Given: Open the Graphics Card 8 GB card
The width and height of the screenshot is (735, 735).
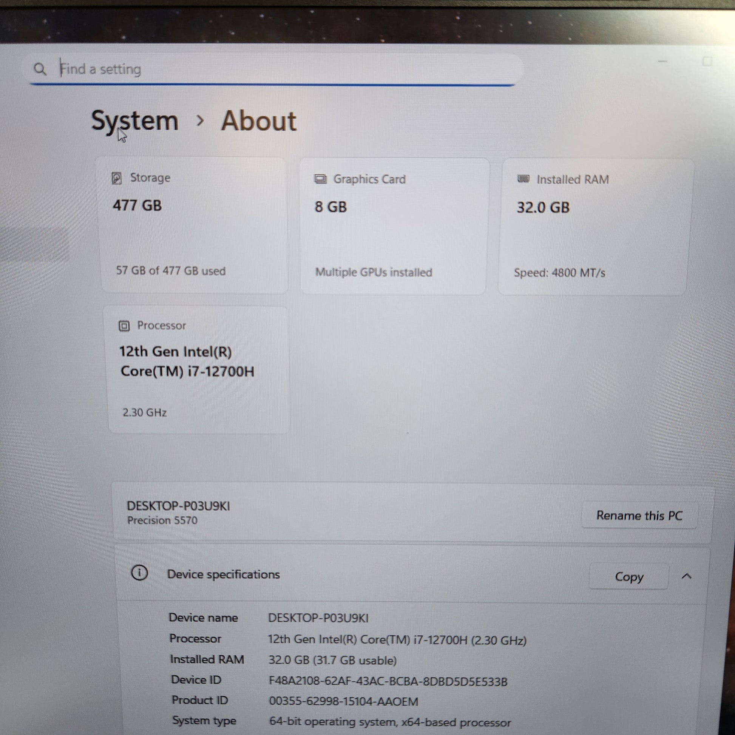Looking at the screenshot, I should tap(394, 226).
